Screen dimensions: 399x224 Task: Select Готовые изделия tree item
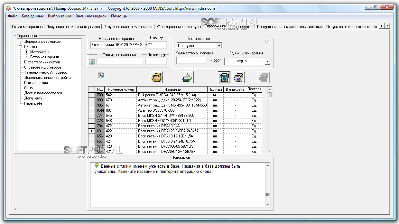(x=44, y=57)
